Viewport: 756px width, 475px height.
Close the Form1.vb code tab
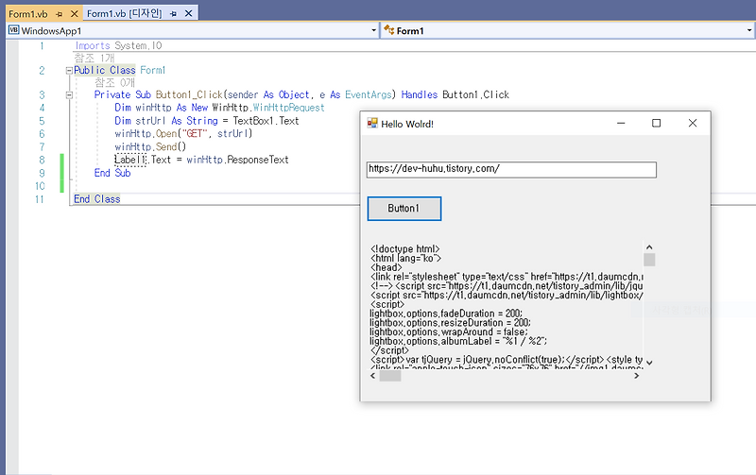[75, 14]
